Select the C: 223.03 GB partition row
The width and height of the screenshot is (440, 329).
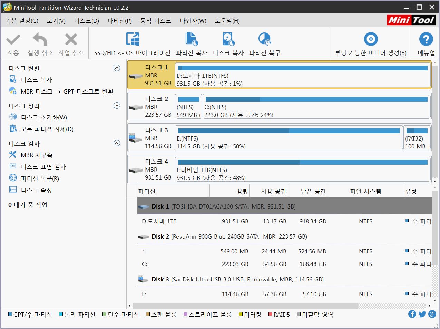coord(285,264)
